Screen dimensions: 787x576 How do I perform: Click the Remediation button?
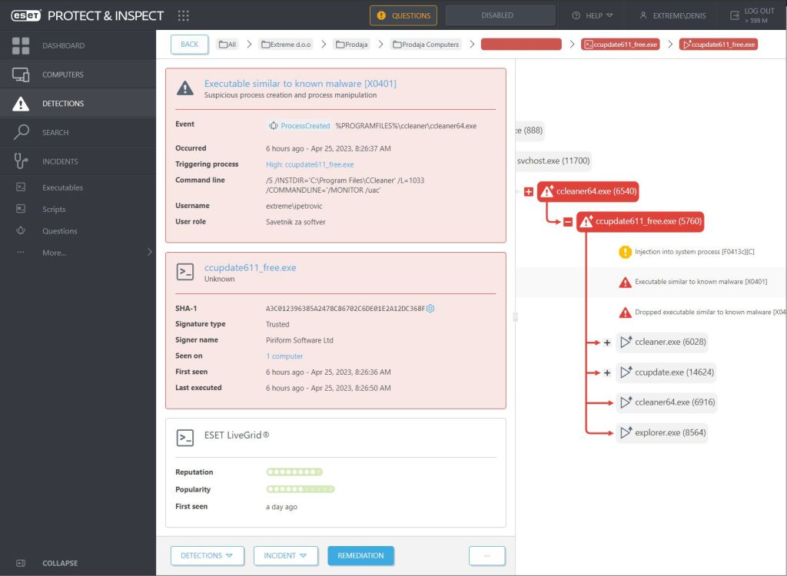coord(360,555)
